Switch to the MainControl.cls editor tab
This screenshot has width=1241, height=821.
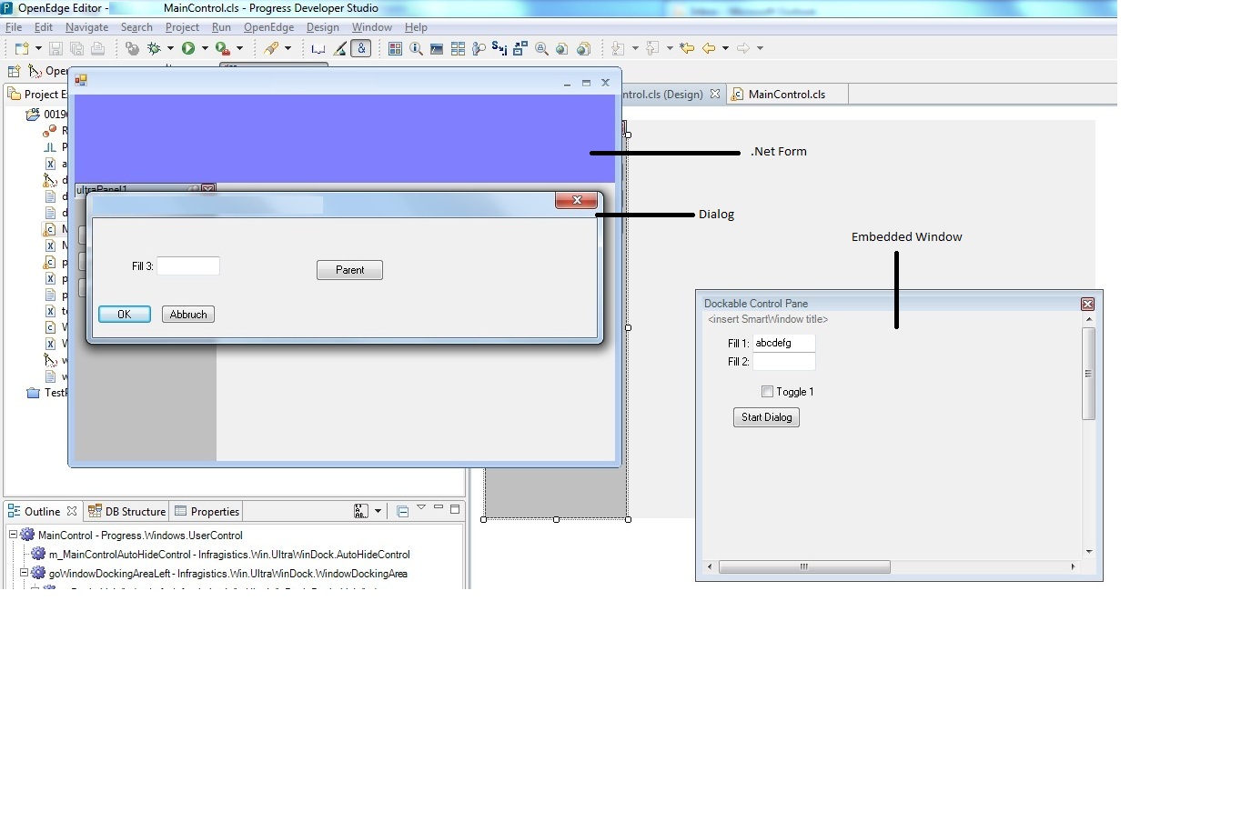(787, 94)
